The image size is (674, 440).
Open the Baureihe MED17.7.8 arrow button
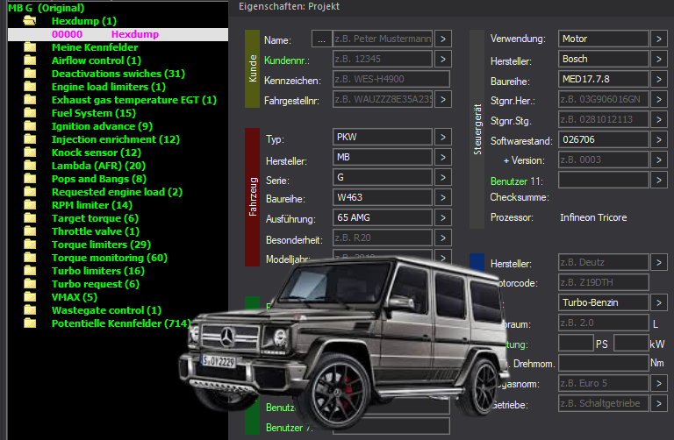tap(659, 79)
